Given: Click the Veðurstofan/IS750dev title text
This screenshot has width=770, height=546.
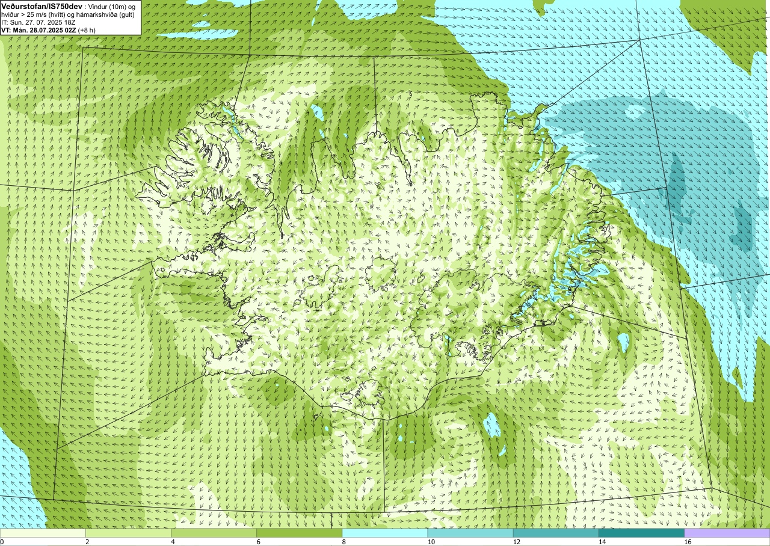Looking at the screenshot, I should pyautogui.click(x=41, y=5).
